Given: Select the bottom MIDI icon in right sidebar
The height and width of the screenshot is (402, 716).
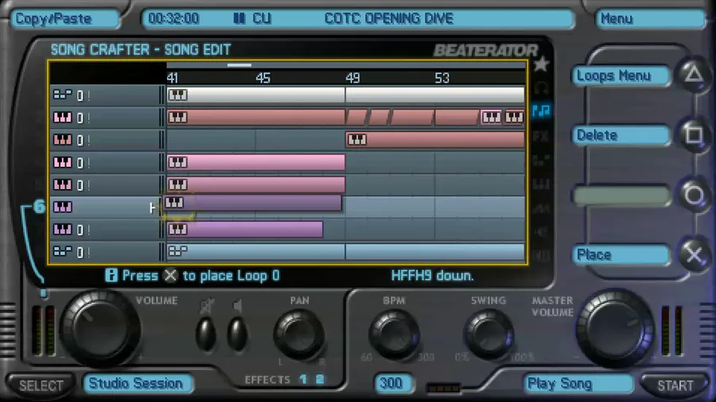Looking at the screenshot, I should pyautogui.click(x=541, y=255).
